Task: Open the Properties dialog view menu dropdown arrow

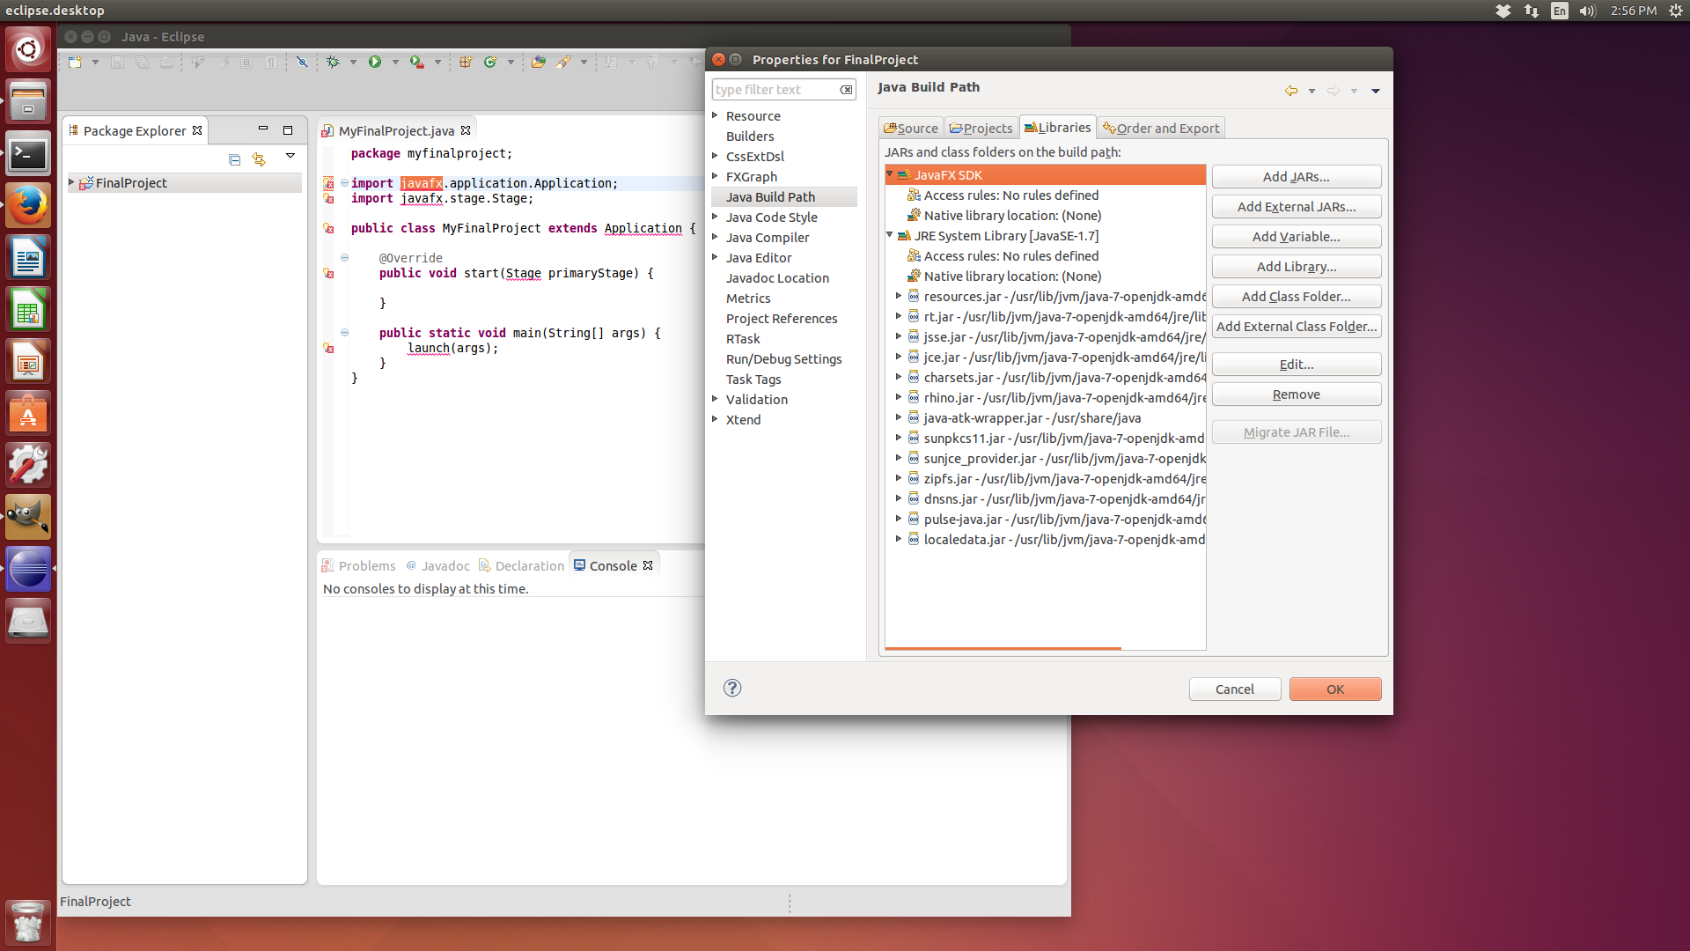Action: coord(1376,91)
